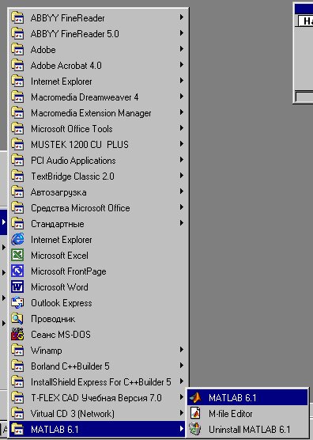Start Сеанс MS-DOS session
This screenshot has width=313, height=440.
click(99, 335)
